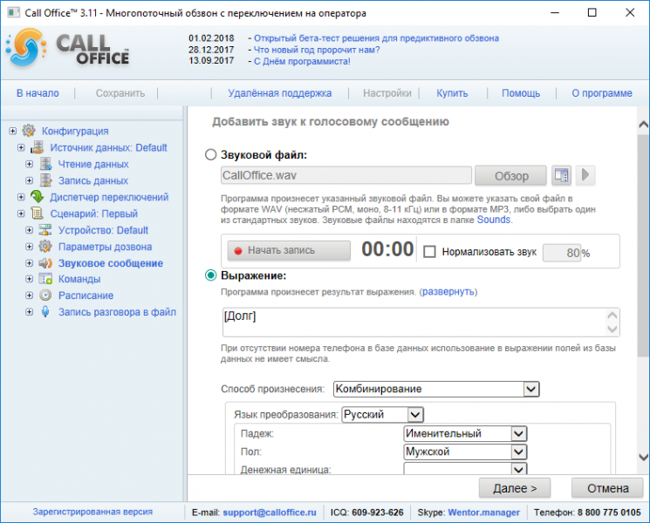
Task: Click the развернуть link
Action: pos(448,292)
